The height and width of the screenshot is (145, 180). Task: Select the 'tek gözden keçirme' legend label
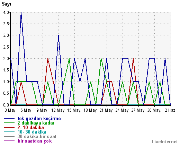(39, 119)
